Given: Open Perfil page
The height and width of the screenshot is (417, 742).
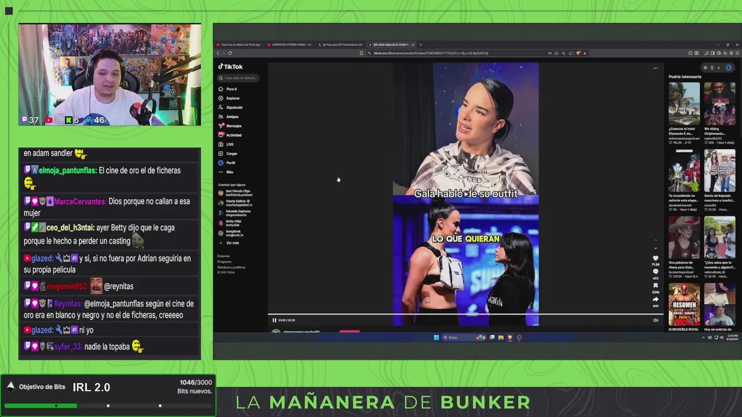Looking at the screenshot, I should click(x=227, y=163).
